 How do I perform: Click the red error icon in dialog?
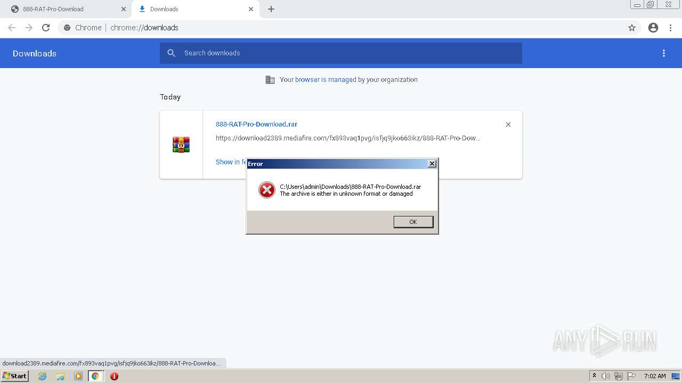click(266, 190)
